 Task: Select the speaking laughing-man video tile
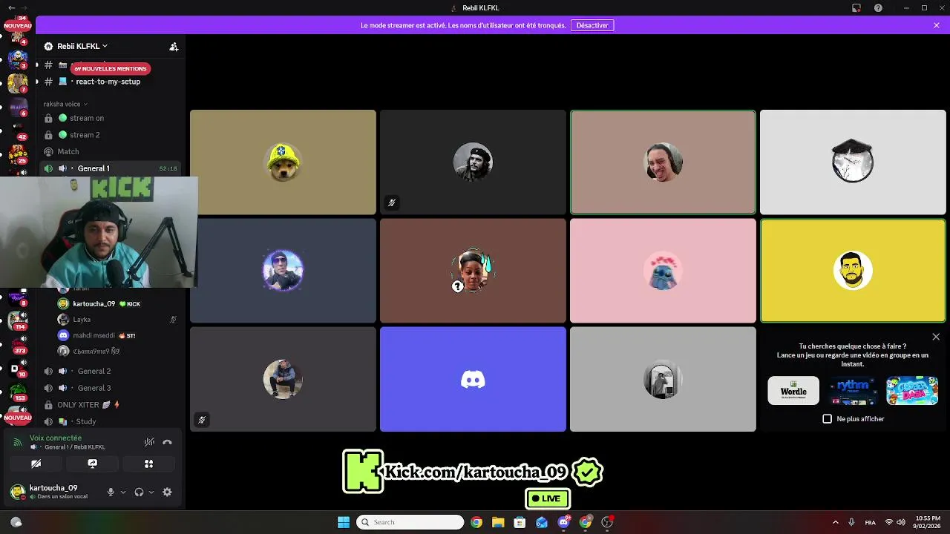click(663, 162)
